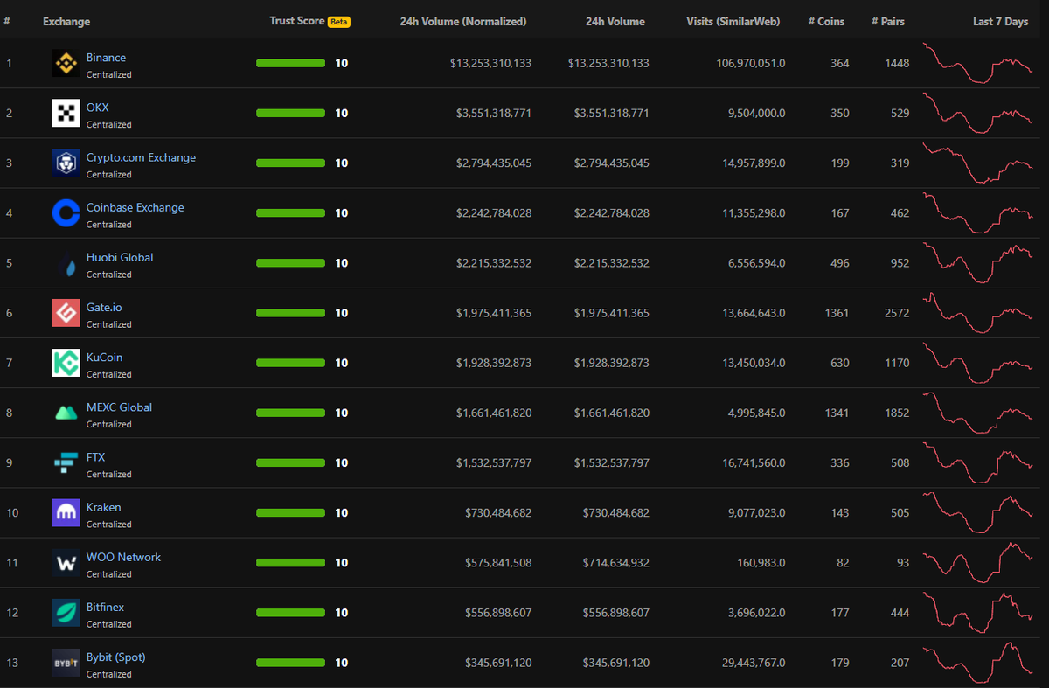Open the Binance exchange link
Viewport: 1049px width, 688px height.
pyautogui.click(x=106, y=58)
